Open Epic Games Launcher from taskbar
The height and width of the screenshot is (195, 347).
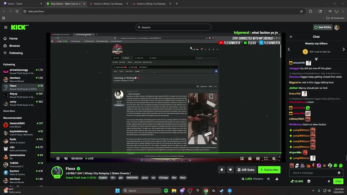point(198,191)
